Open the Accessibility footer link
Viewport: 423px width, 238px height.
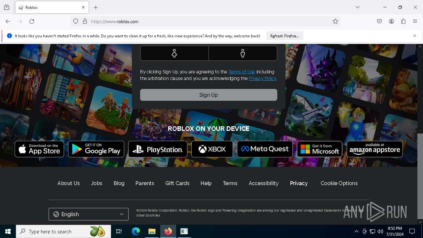click(264, 183)
